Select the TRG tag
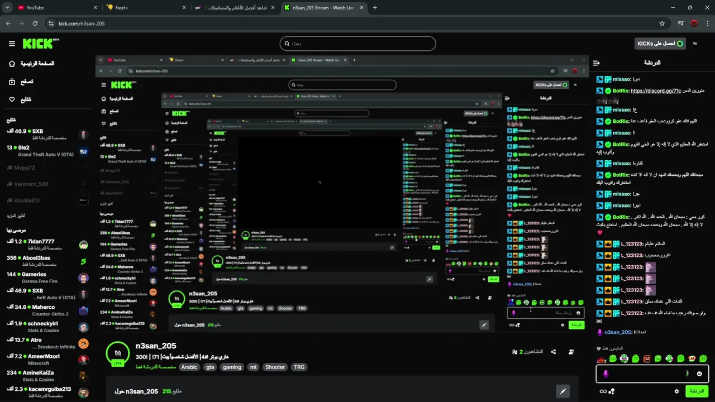 [x=299, y=367]
